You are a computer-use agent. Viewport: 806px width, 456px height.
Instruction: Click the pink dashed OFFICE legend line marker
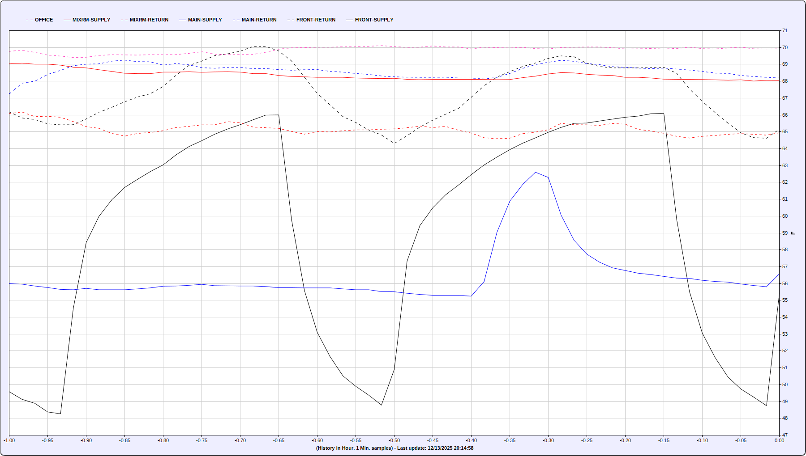coord(30,20)
